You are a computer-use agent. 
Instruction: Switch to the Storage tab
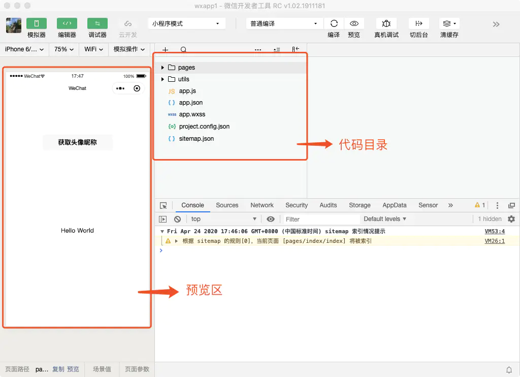coord(360,205)
